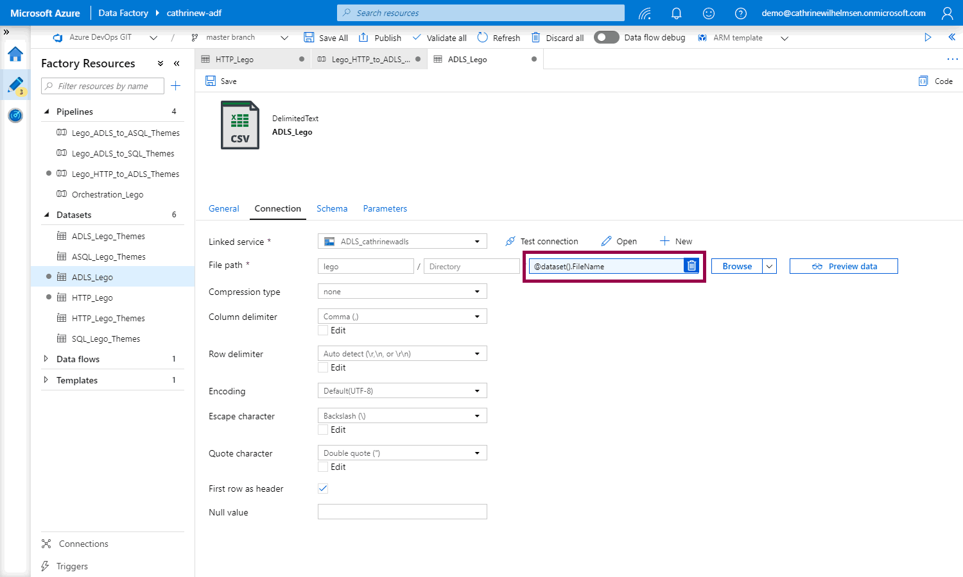Screen dimensions: 963x577
Task: Click the Preview data button
Action: tap(844, 266)
